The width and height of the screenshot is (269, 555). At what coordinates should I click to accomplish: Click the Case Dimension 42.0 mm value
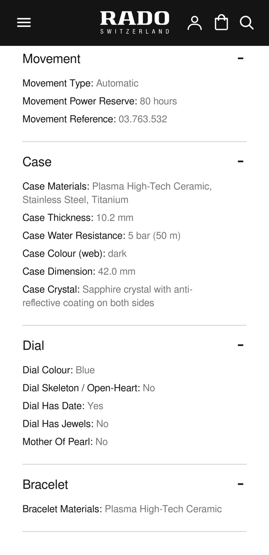pos(116,271)
